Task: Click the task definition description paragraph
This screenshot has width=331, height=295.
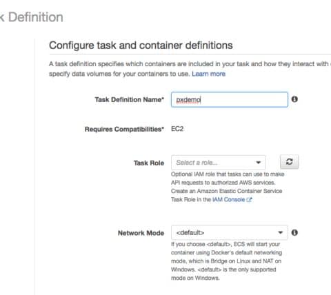Action: point(190,69)
